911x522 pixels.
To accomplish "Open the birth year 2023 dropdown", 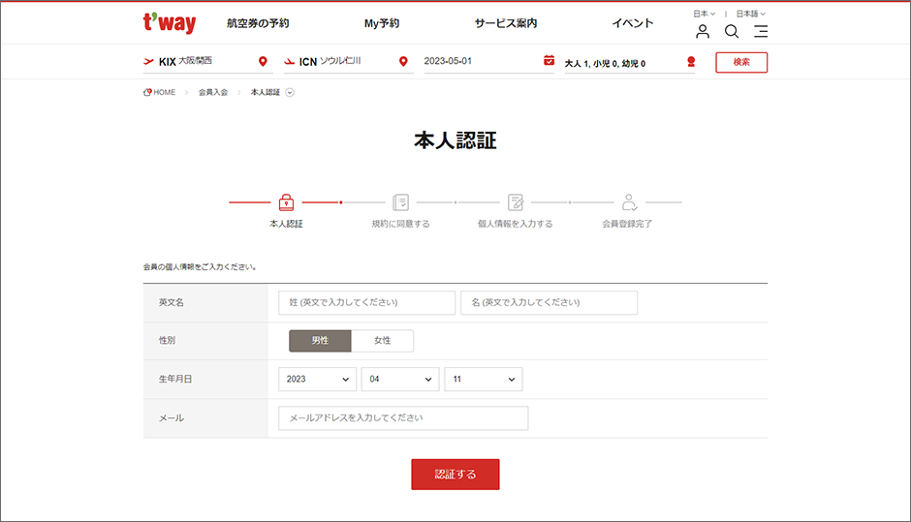I will (317, 380).
